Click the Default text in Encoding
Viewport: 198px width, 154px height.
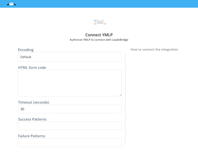click(x=26, y=57)
